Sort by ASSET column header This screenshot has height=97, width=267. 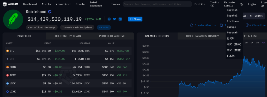pyautogui.click(x=9, y=43)
